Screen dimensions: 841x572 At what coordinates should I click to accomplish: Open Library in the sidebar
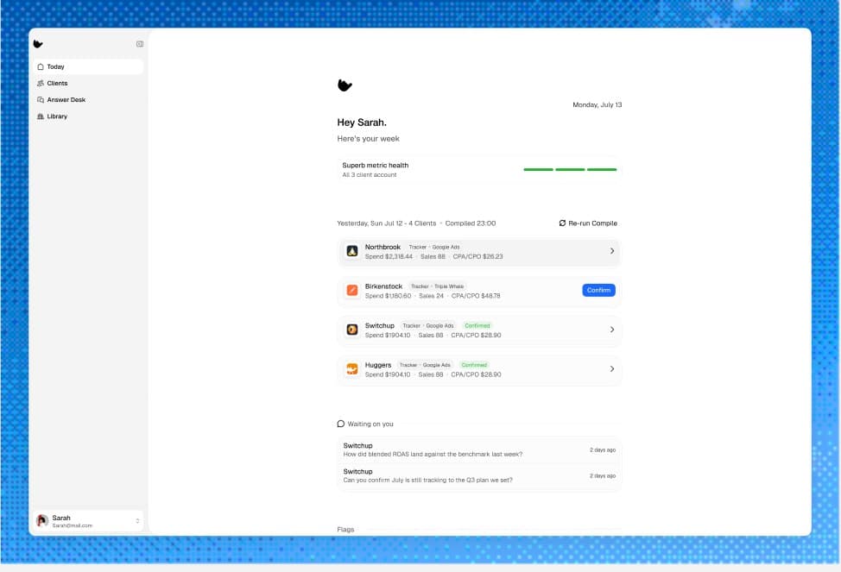88,116
